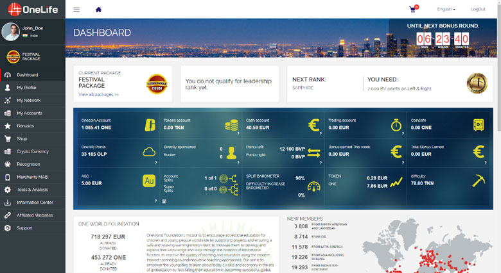Open the shopping cart icon
Image resolution: width=501 pixels, height=273 pixels.
click(x=412, y=10)
